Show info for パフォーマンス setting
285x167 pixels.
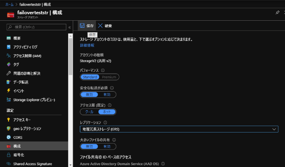click(x=103, y=71)
